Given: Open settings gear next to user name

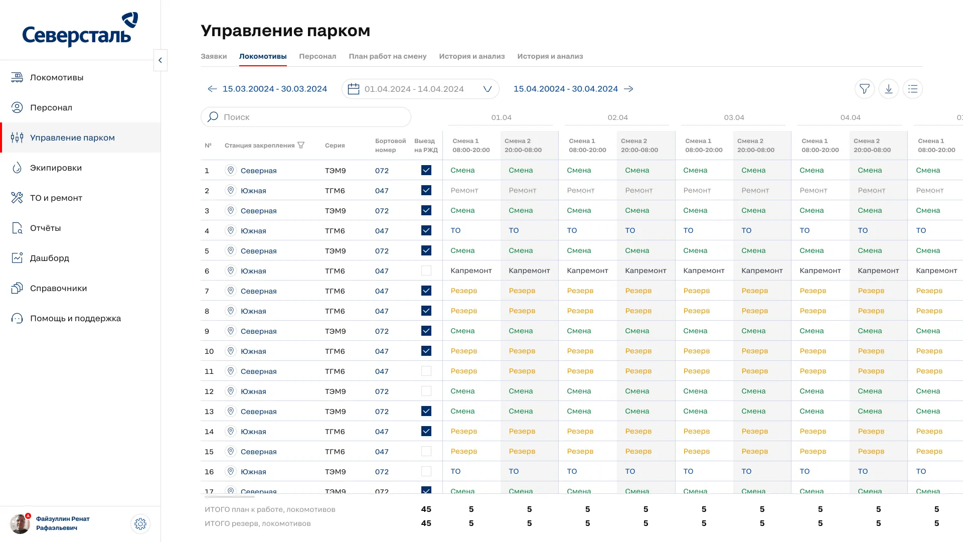Looking at the screenshot, I should click(140, 524).
